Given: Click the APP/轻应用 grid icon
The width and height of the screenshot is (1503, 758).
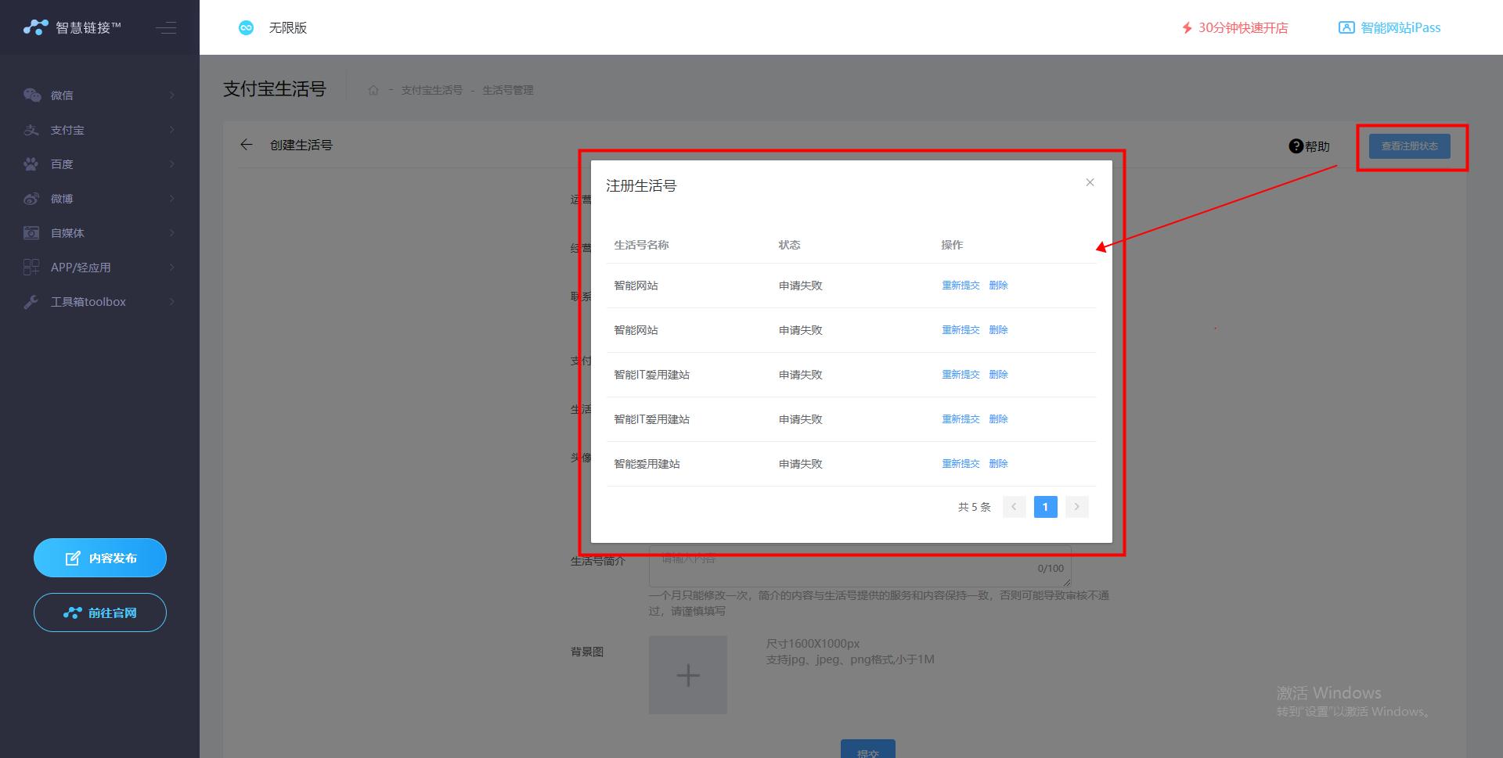Looking at the screenshot, I should tap(31, 267).
